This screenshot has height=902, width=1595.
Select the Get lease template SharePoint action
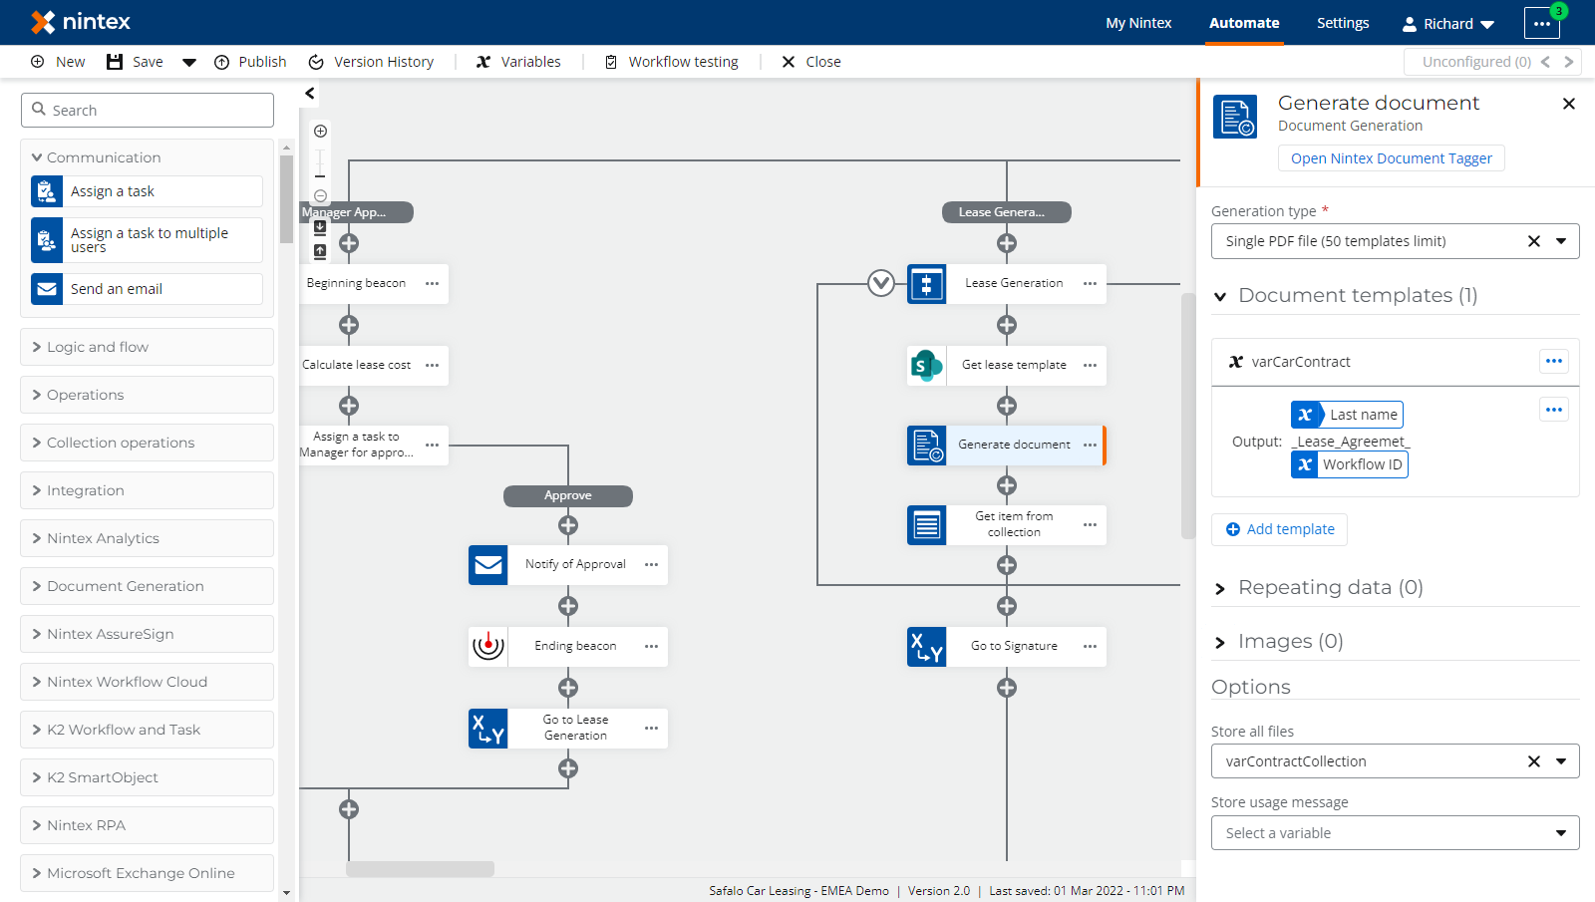1013,365
